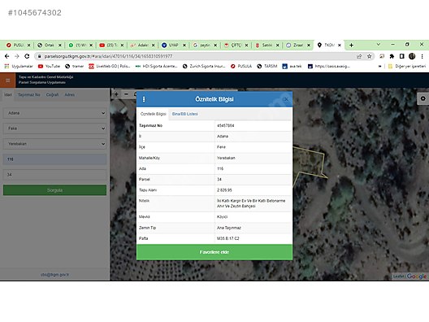Open the extensions puzzle icon
The width and height of the screenshot is (429, 322).
[392, 56]
